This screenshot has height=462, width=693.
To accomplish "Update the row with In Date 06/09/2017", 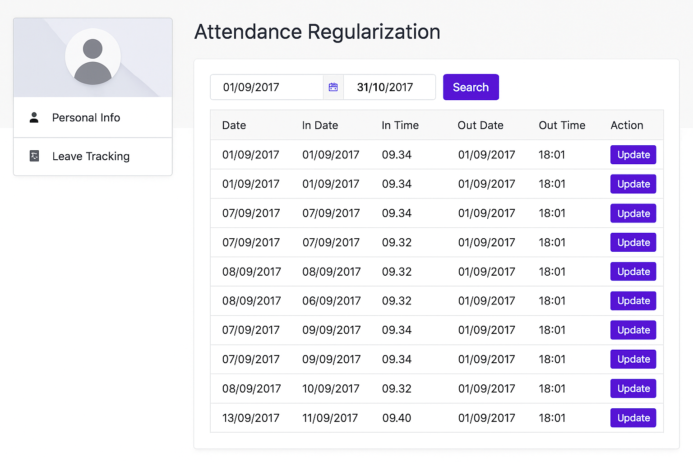I will click(x=633, y=301).
